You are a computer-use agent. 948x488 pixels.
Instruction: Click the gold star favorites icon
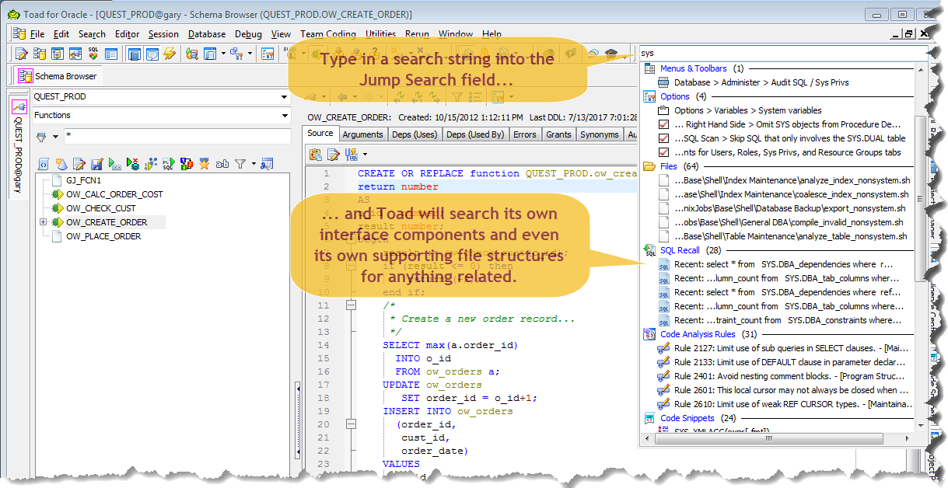pos(204,164)
